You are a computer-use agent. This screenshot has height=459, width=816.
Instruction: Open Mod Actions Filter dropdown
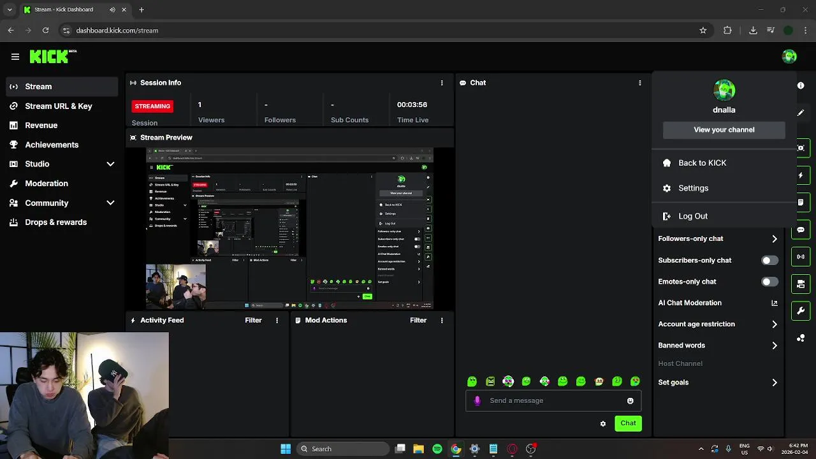418,321
